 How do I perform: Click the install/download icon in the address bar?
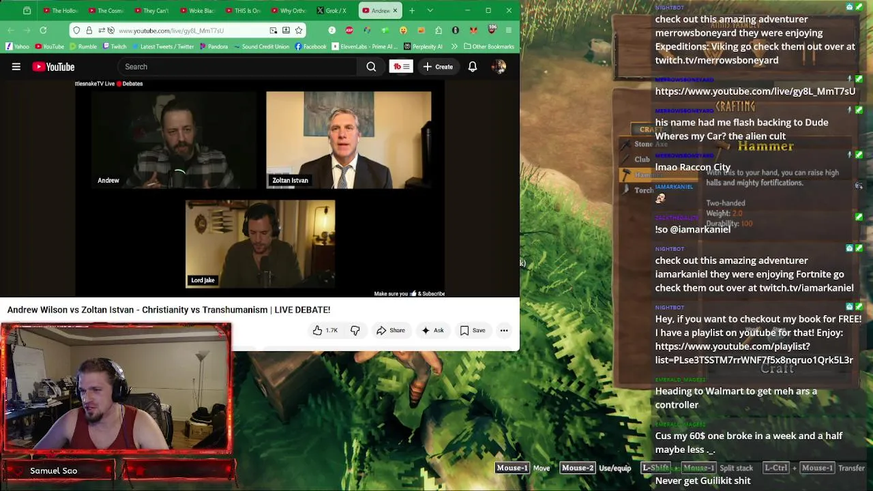(x=286, y=31)
